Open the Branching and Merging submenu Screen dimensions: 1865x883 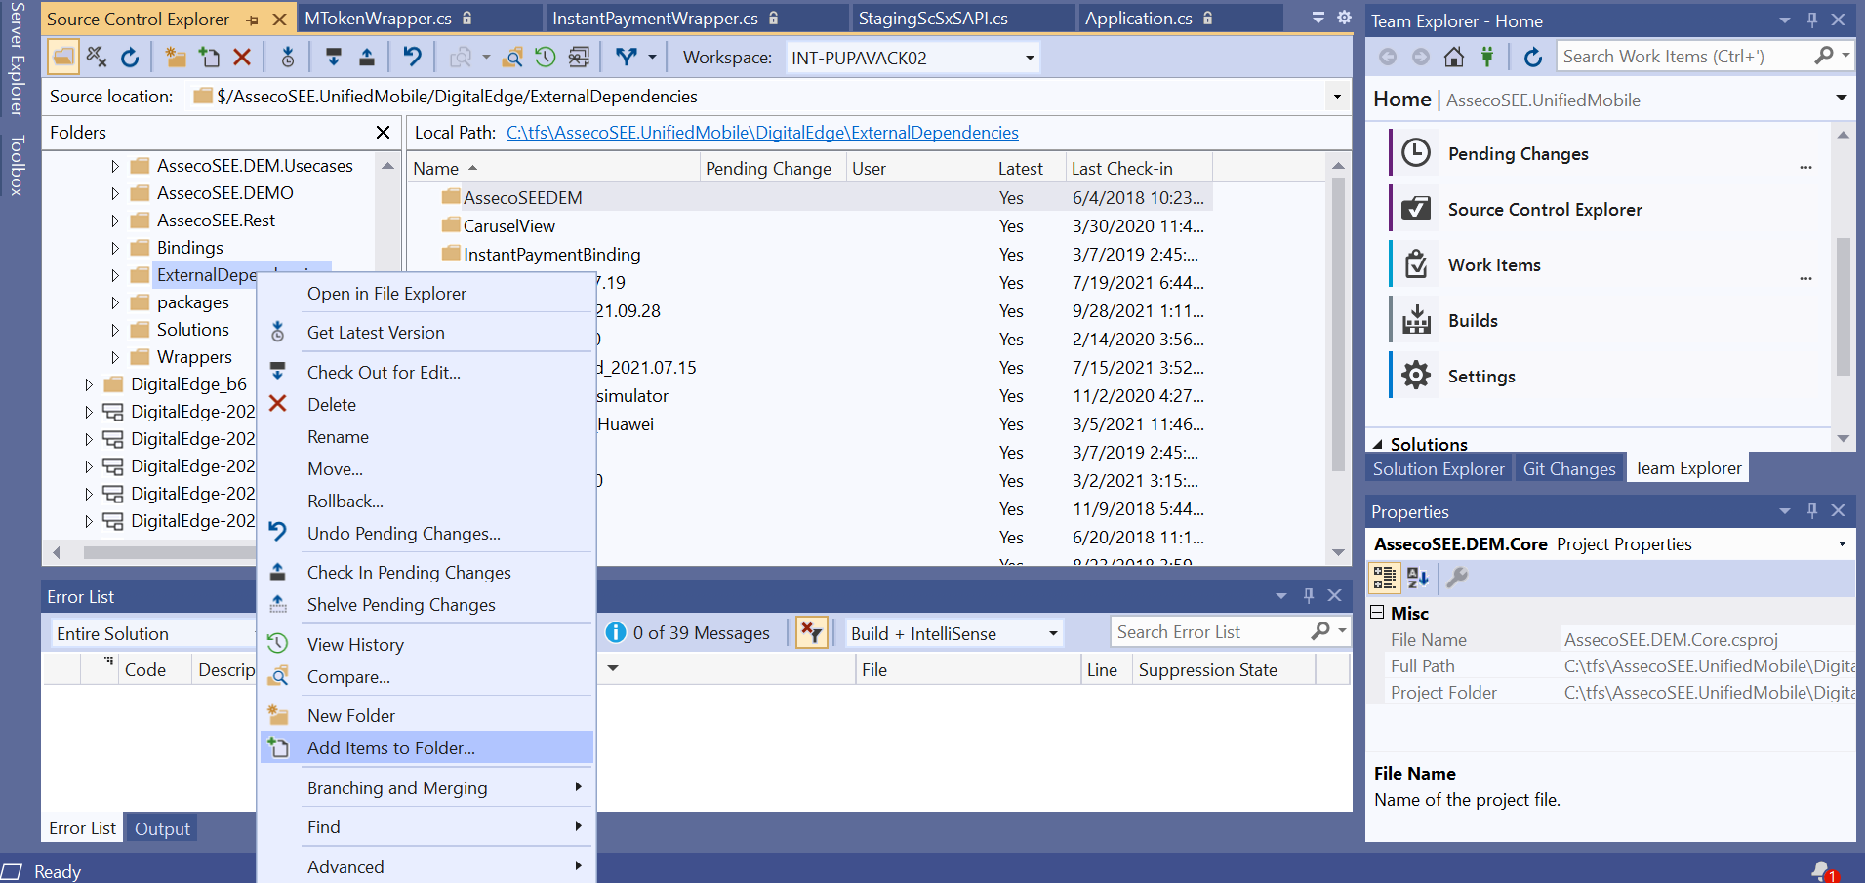[426, 788]
